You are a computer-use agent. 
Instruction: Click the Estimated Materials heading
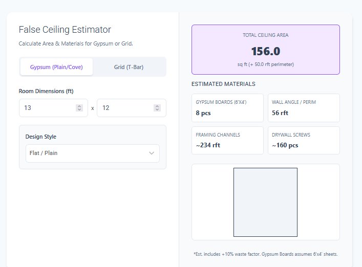click(223, 84)
